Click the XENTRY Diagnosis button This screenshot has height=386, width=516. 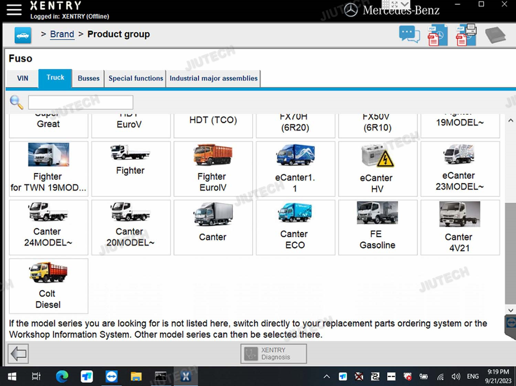point(273,354)
